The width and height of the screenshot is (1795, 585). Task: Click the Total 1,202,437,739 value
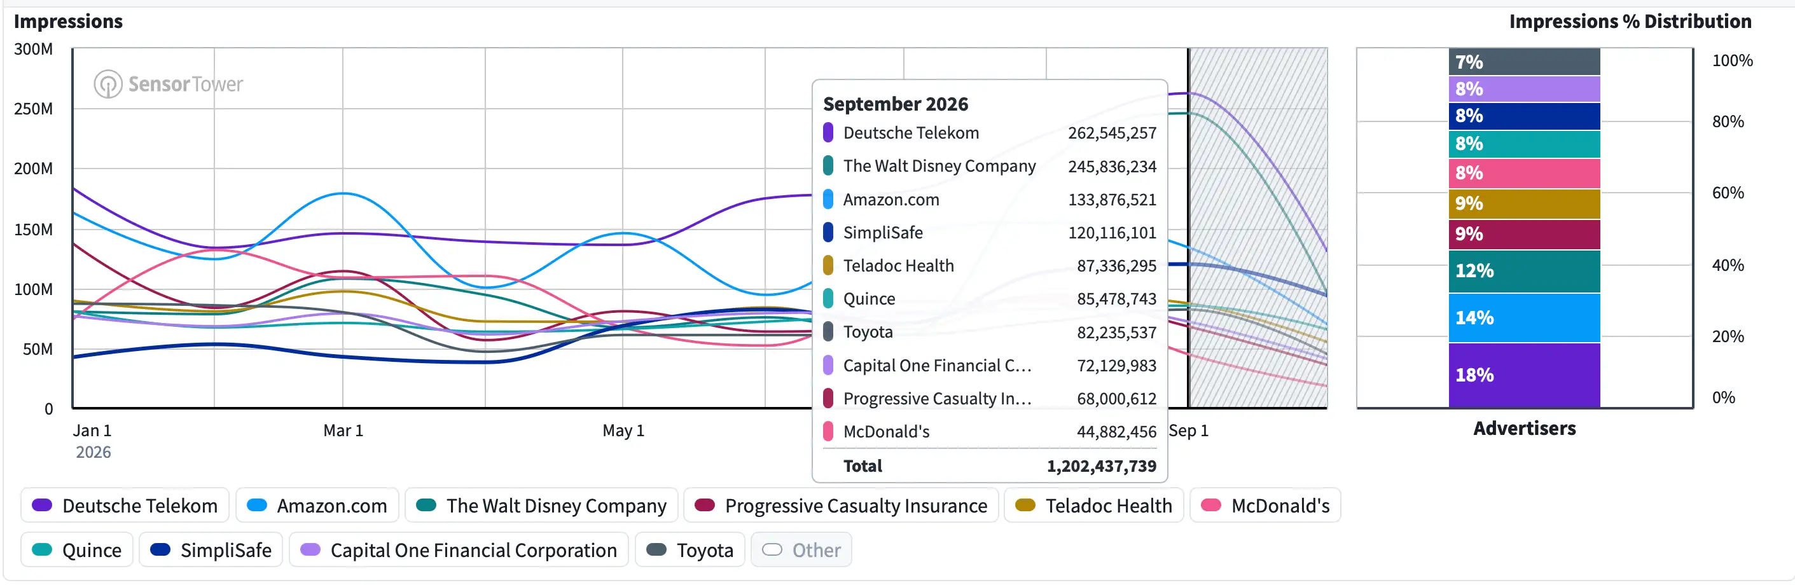coord(1101,466)
